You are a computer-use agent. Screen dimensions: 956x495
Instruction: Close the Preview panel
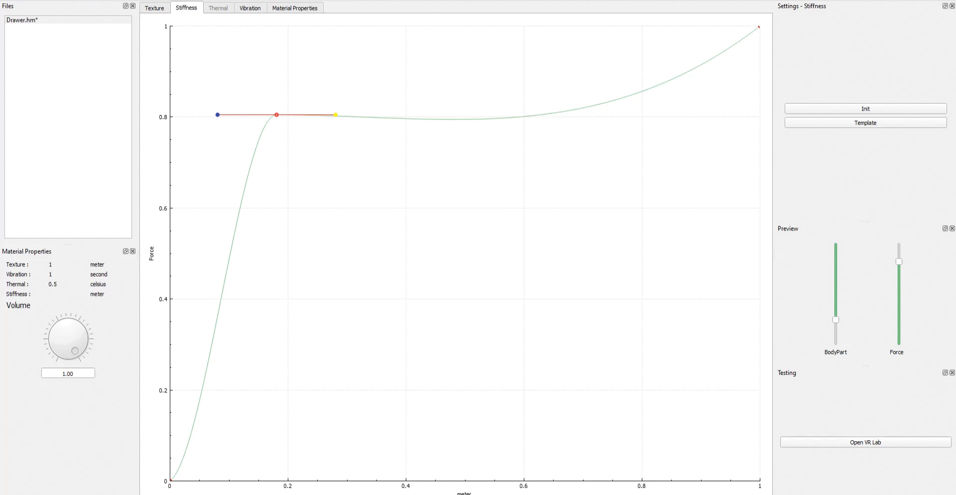click(x=952, y=229)
